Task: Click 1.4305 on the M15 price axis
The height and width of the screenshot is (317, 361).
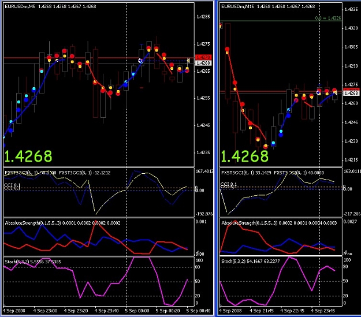Action: (x=351, y=47)
